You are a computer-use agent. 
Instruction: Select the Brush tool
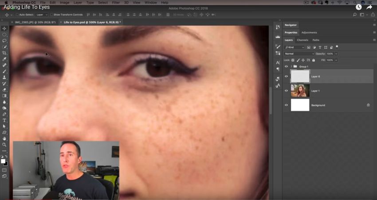click(x=4, y=71)
